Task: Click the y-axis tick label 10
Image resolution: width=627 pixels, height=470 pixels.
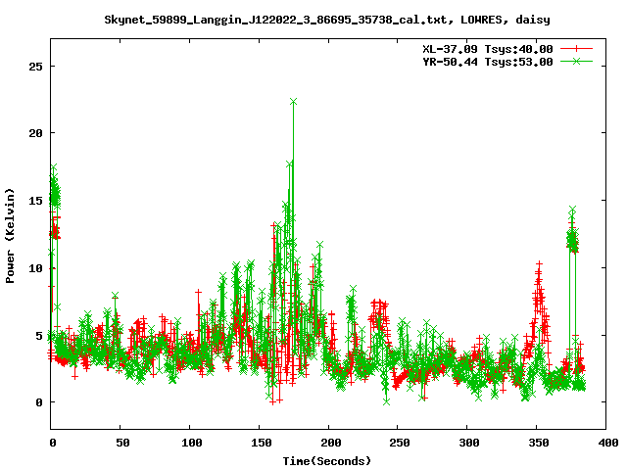Action: (x=35, y=268)
